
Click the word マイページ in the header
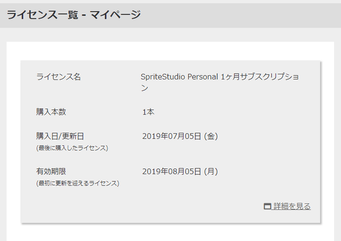116,15
